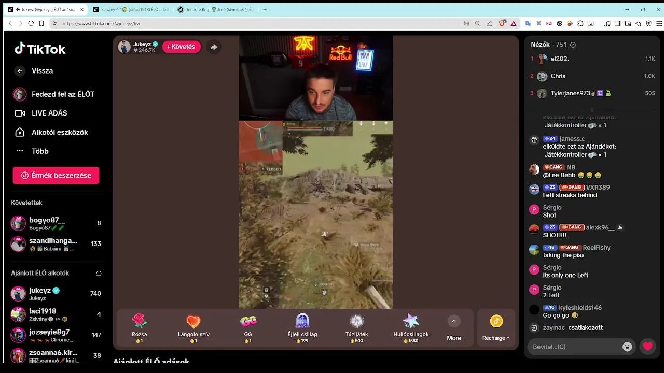Click the Követés follow button
This screenshot has height=373, width=664.
(x=181, y=47)
